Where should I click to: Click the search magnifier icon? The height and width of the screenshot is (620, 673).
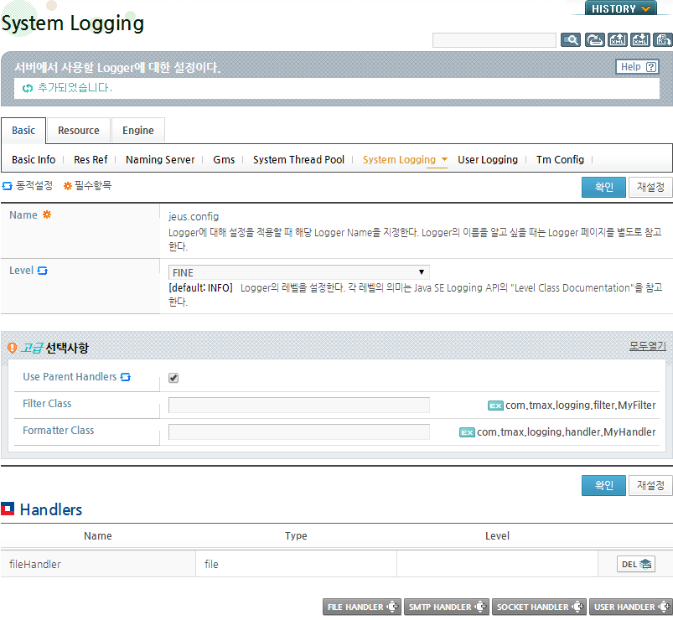pyautogui.click(x=571, y=40)
